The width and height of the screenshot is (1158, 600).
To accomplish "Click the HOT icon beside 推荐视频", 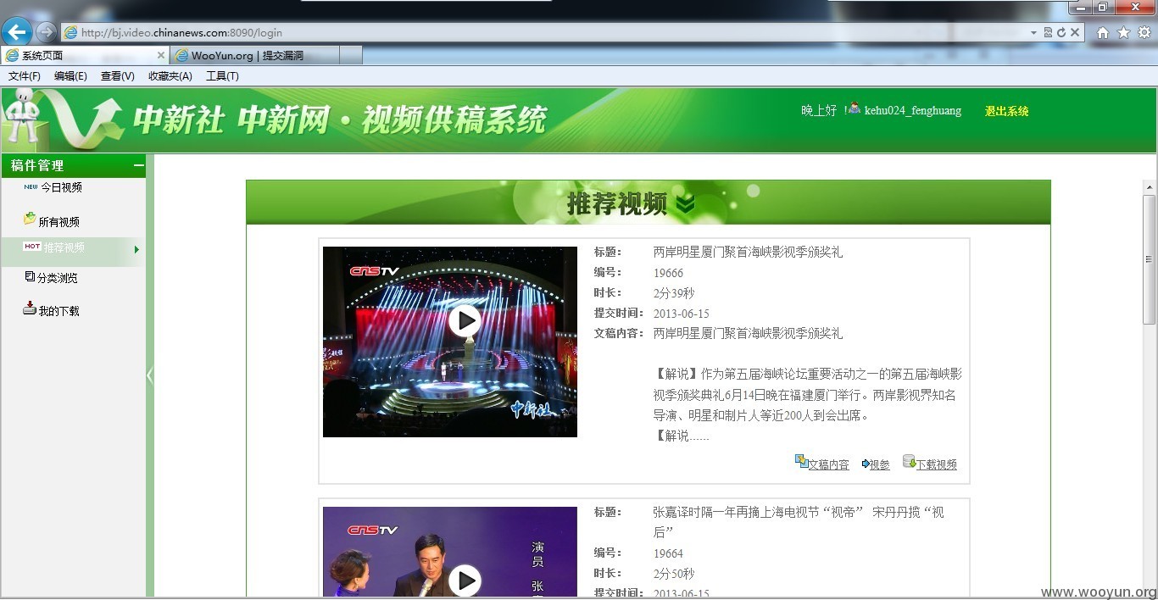I will point(32,247).
